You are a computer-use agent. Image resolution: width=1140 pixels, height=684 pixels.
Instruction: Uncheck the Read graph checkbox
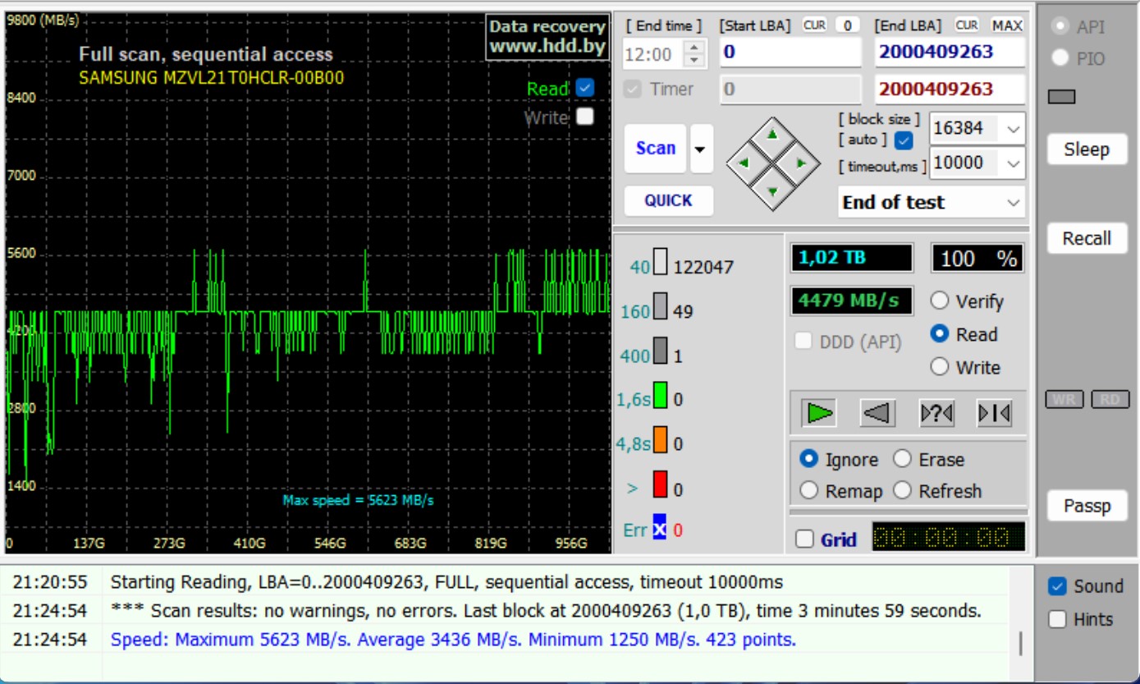(584, 88)
